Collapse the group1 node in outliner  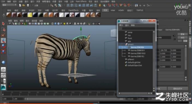coord(122,44)
